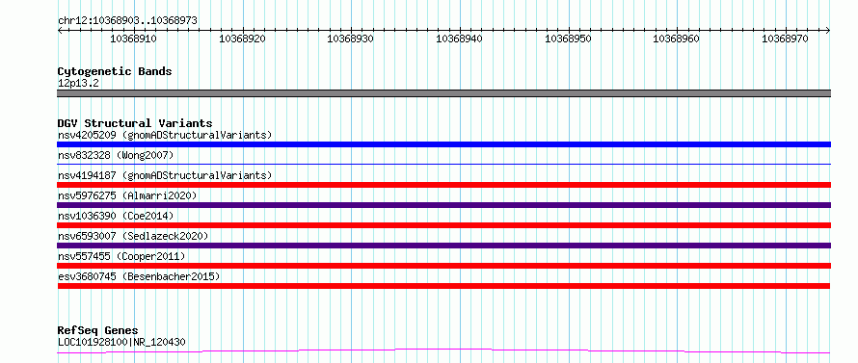
Task: Click the chr12:10368903..10368973 coordinate label
Action: click(x=127, y=21)
